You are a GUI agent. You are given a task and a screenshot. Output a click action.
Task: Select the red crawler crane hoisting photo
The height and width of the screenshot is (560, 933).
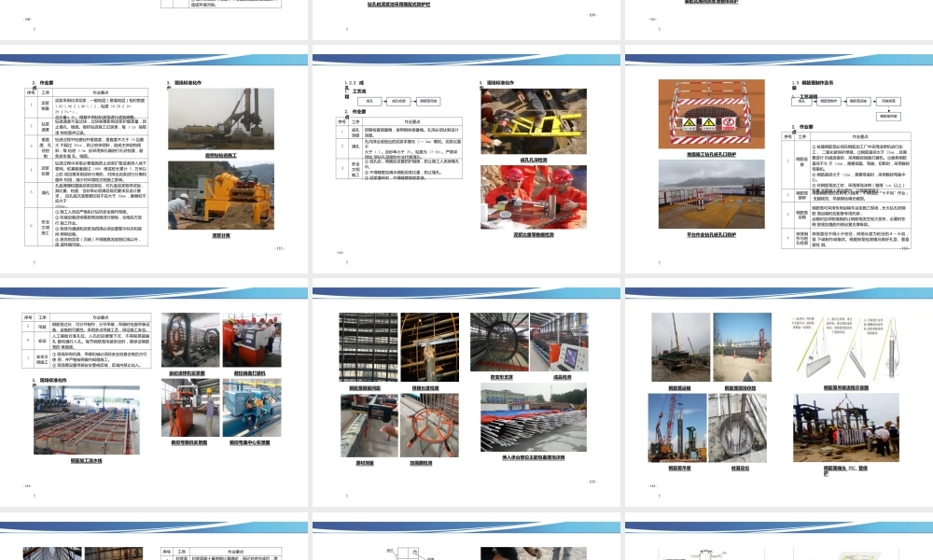(x=677, y=427)
